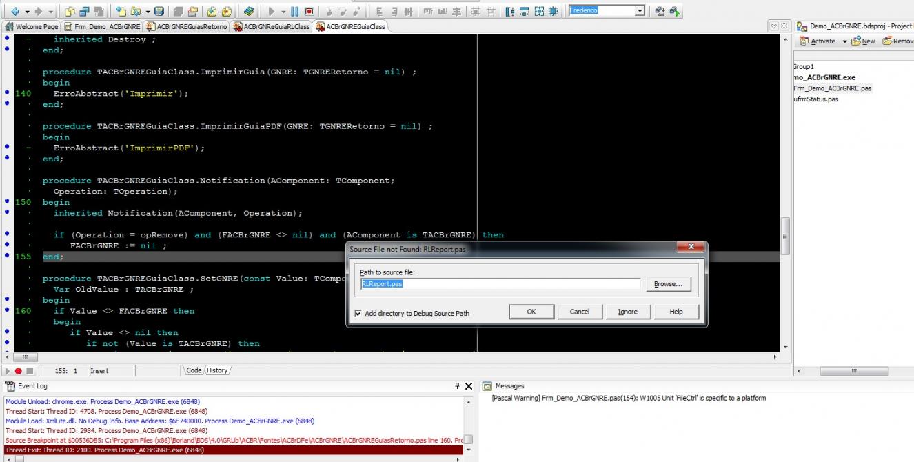Viewport: 914px width, 462px height.
Task: Switch to the ACBrGNREGuiasRetorno tab
Action: (x=187, y=26)
